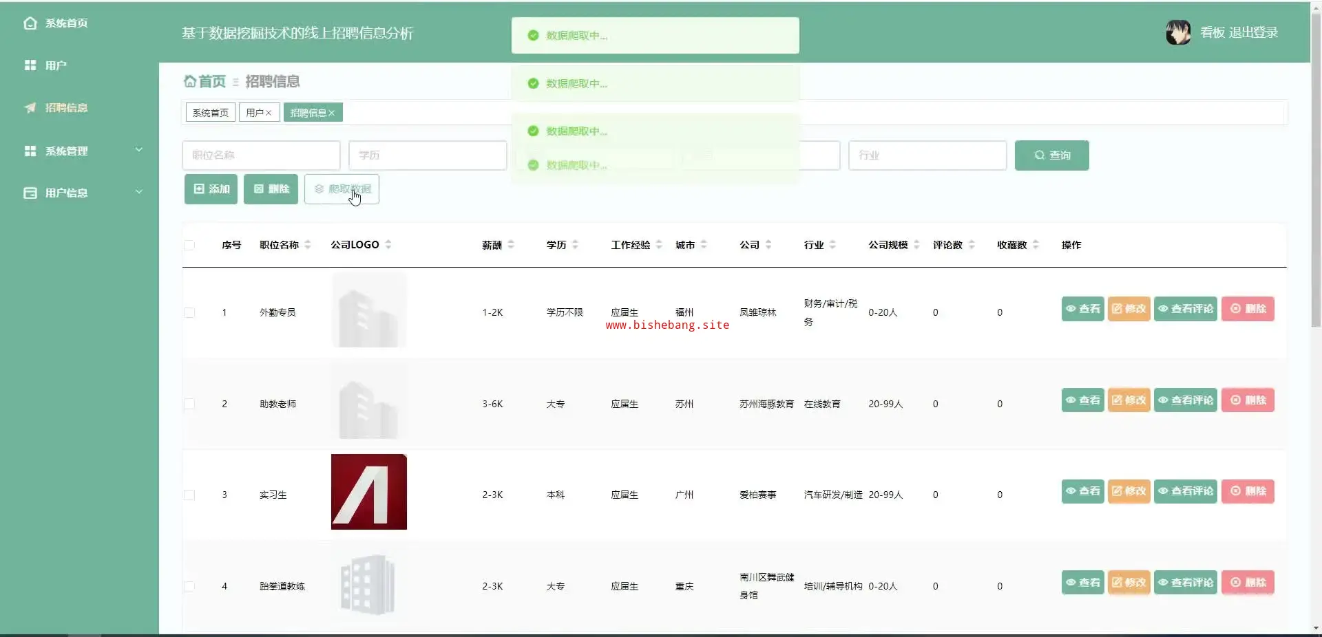Image resolution: width=1322 pixels, height=637 pixels.
Task: Sort table using 公司规模 column arrows
Action: pos(916,245)
